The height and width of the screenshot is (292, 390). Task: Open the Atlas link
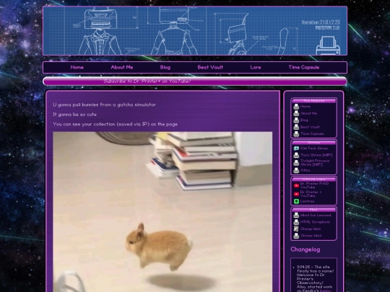click(305, 170)
